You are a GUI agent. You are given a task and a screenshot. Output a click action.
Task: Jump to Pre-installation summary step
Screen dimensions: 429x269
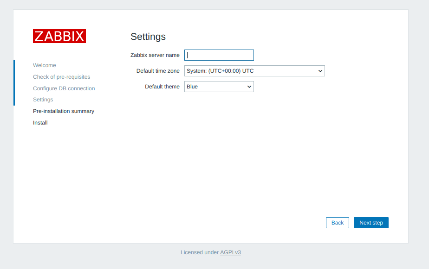pyautogui.click(x=63, y=111)
